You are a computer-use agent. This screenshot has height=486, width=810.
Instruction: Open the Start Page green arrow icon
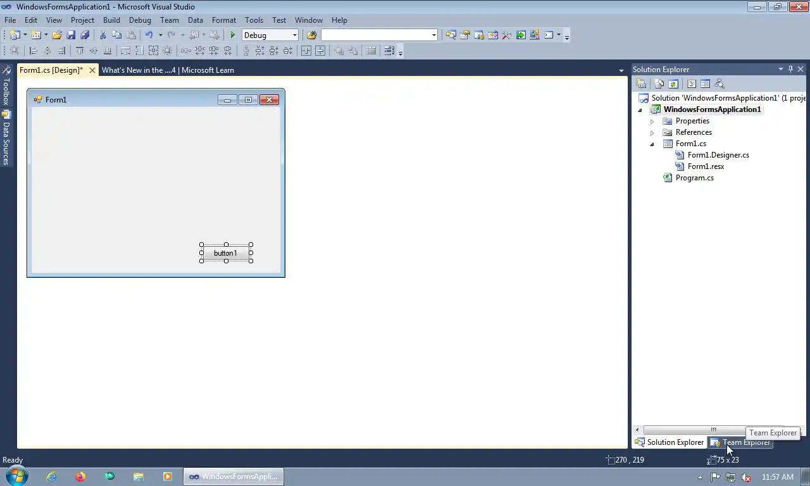(x=521, y=35)
